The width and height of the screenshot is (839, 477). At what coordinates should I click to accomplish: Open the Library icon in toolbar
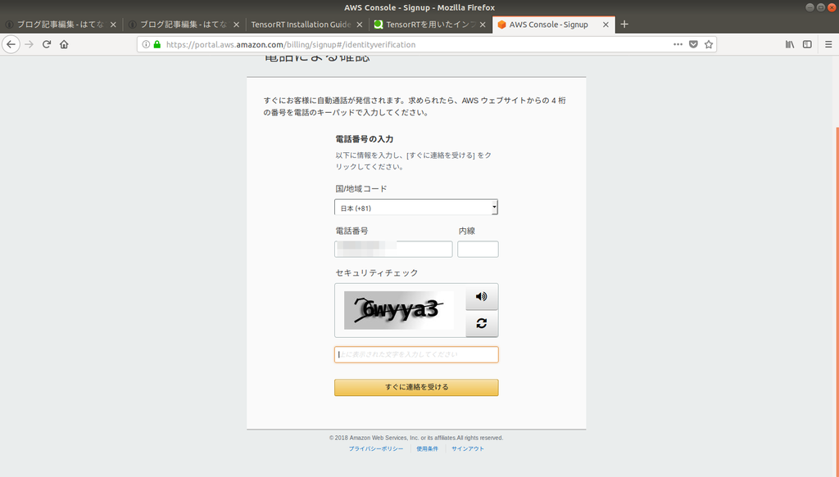(790, 44)
